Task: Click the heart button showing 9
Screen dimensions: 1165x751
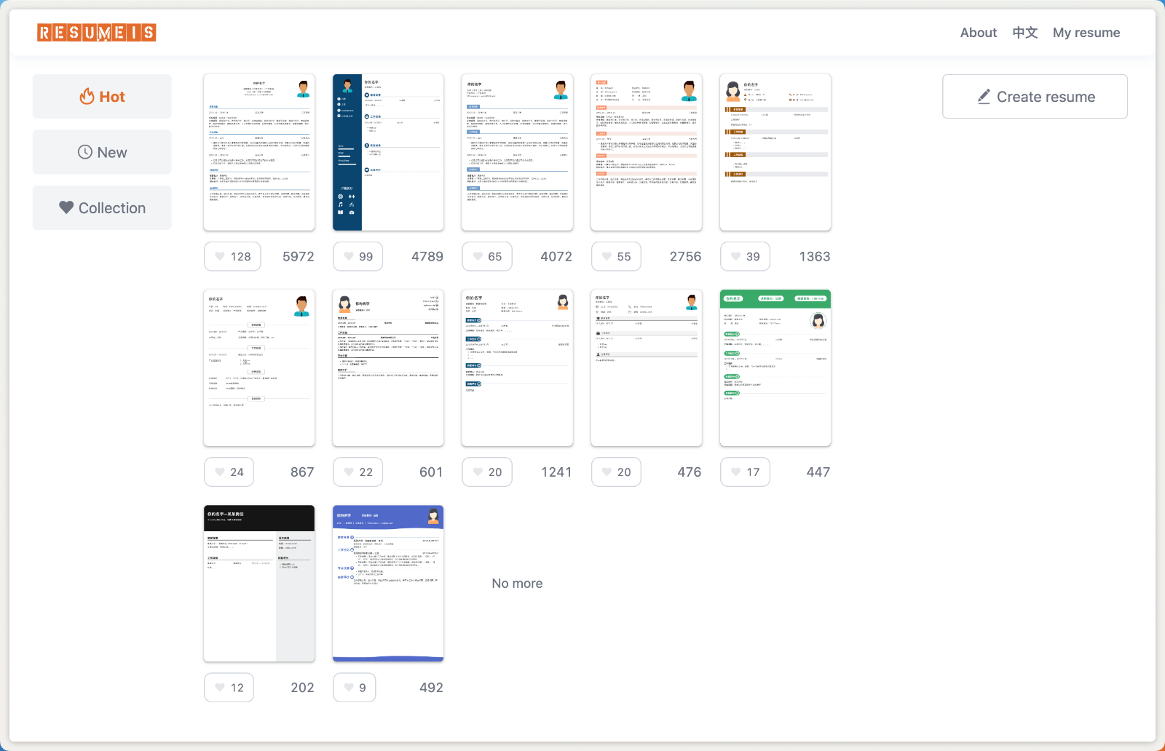Action: click(355, 688)
